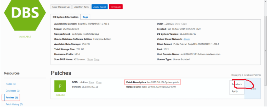The image size is (267, 107).
Task: Show the patch OCID
Action: [92, 82]
